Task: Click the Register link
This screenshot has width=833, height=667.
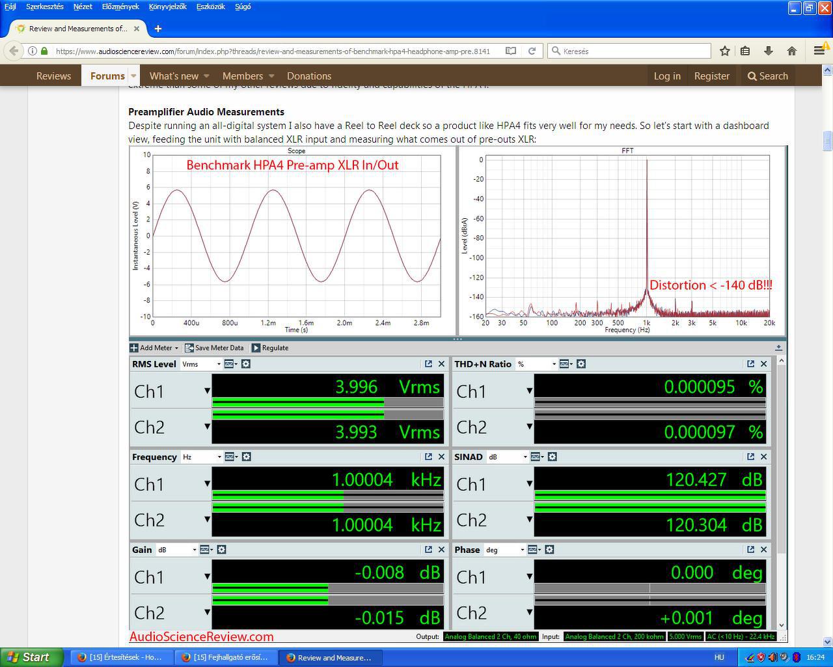Action: pos(712,76)
